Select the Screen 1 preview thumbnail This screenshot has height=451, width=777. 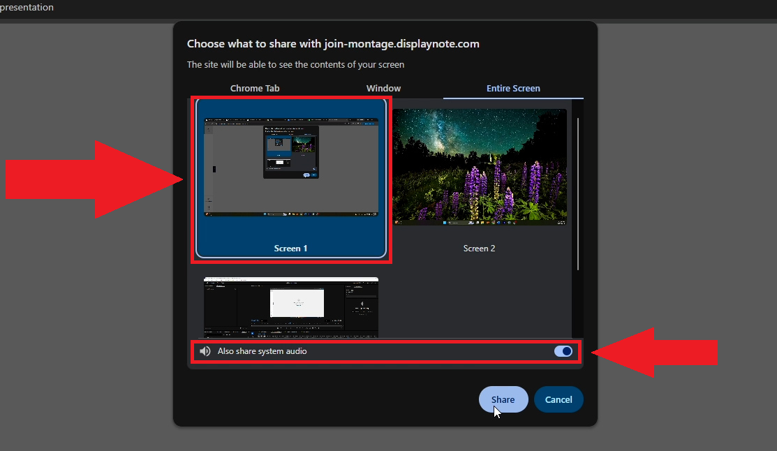(290, 168)
